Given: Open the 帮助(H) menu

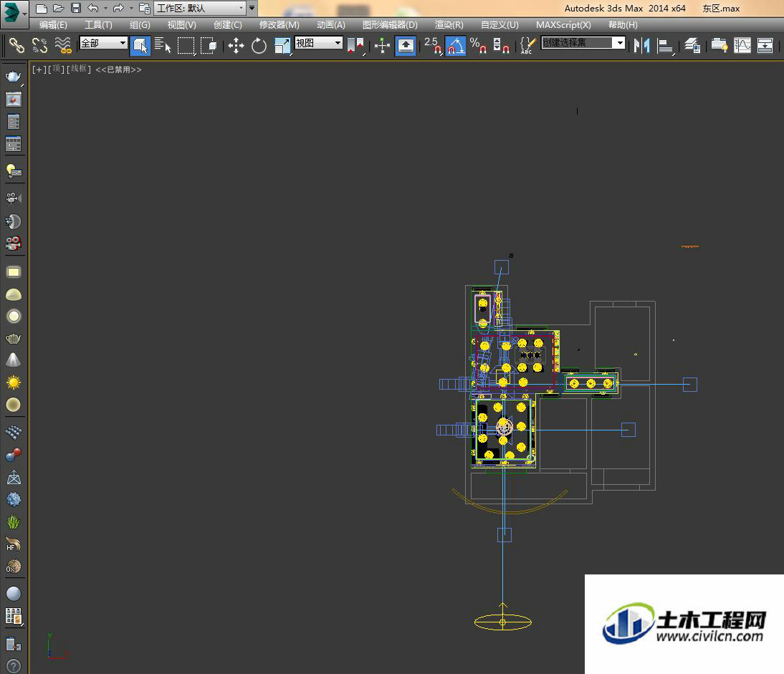Looking at the screenshot, I should (623, 25).
